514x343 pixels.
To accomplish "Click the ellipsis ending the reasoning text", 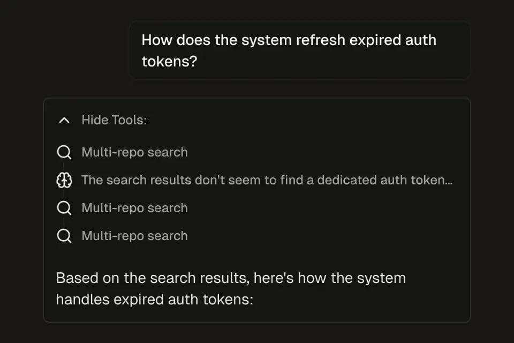I will coord(449,181).
